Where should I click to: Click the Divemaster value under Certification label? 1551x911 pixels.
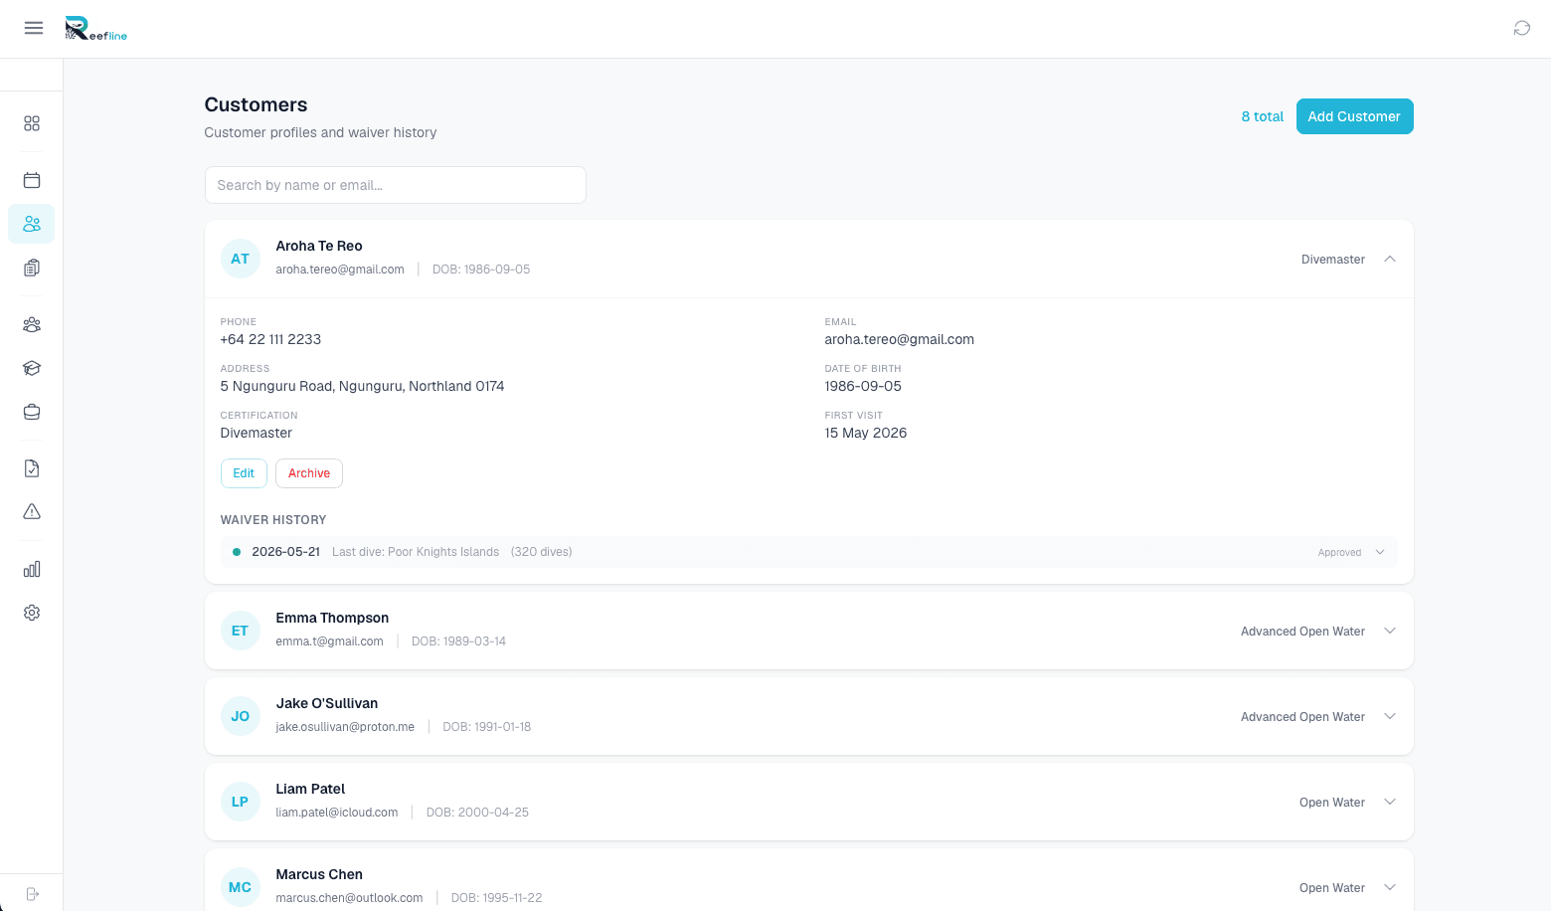[x=256, y=433]
